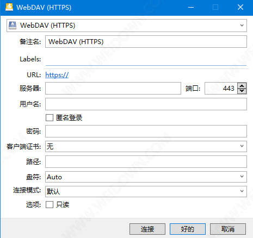
Task: Confirm with the 好的 OK button
Action: 188,229
